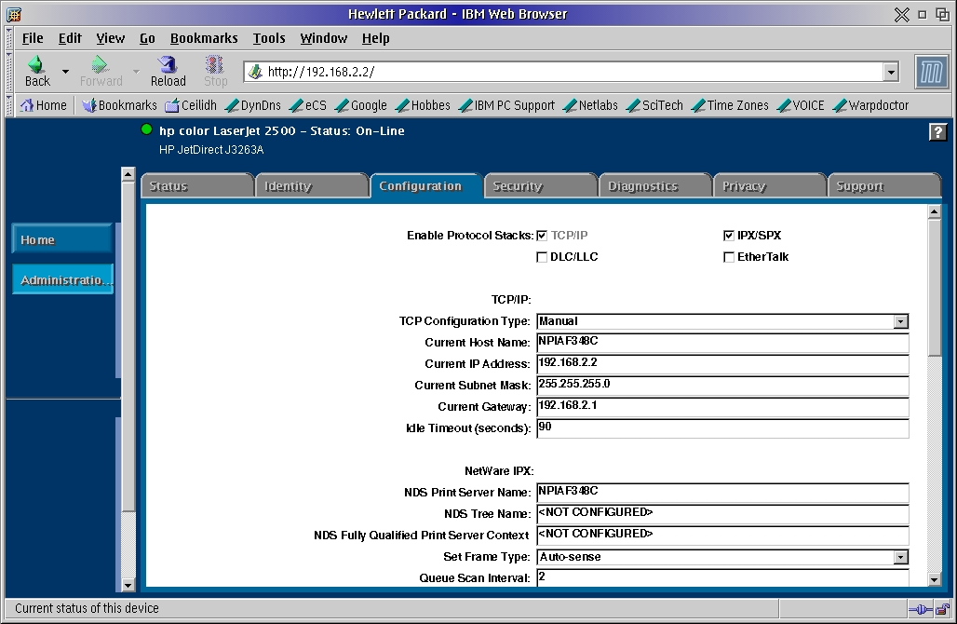Click the Idle Timeout seconds field

point(722,428)
